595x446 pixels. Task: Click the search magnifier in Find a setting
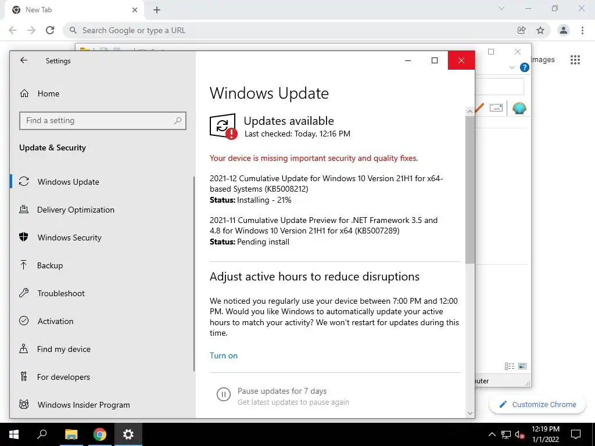point(178,121)
